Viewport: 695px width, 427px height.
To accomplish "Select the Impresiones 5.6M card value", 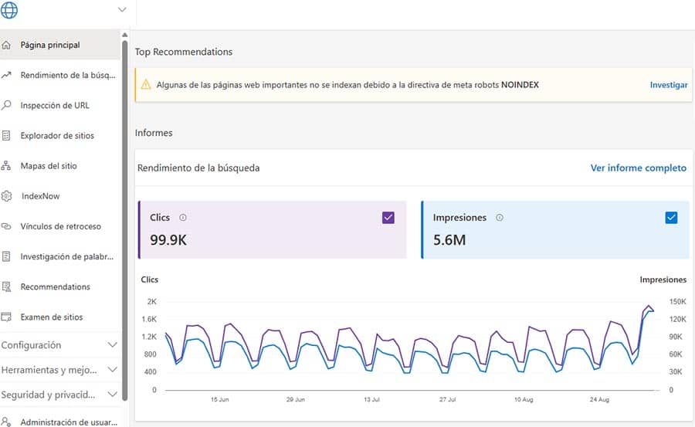I will tap(449, 240).
